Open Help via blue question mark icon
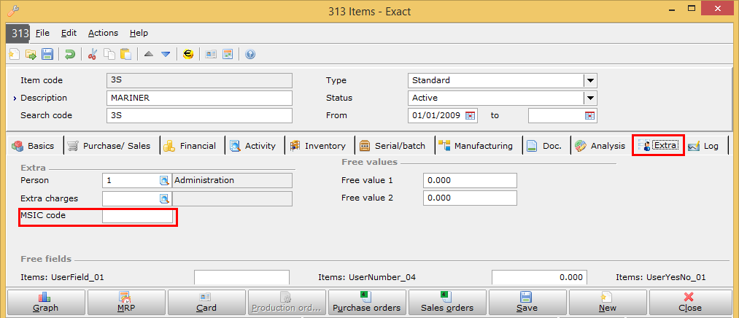Viewport: 739px width, 318px height. coord(250,54)
